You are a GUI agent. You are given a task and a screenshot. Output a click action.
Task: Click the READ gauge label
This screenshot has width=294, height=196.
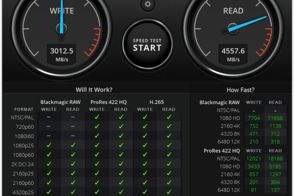point(233,11)
